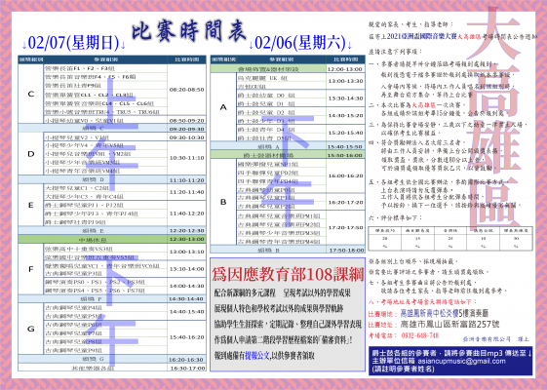The image size is (547, 390).
Task: Click time cell 12:00-13:00
Action: pyautogui.click(x=345, y=69)
